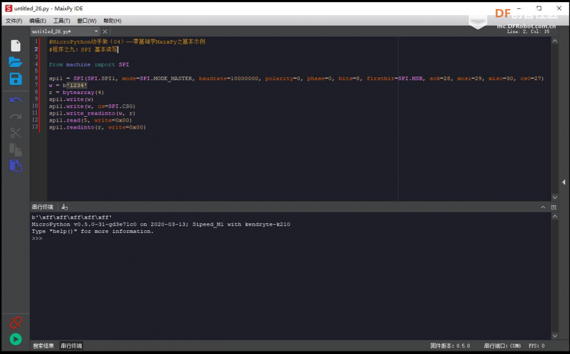The width and height of the screenshot is (570, 354).
Task: Click the MaixPy IDE title bar app icon
Action: 8,8
